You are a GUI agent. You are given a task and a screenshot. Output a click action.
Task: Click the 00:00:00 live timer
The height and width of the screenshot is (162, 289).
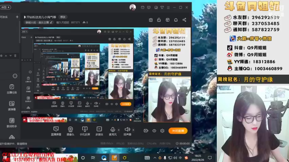click(x=183, y=143)
